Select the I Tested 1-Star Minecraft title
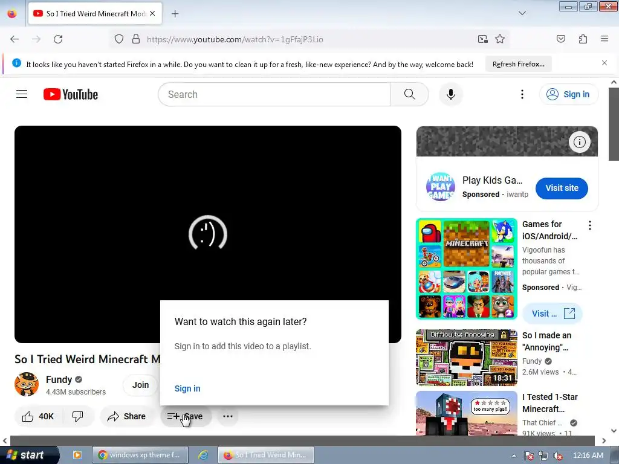 coord(550,403)
